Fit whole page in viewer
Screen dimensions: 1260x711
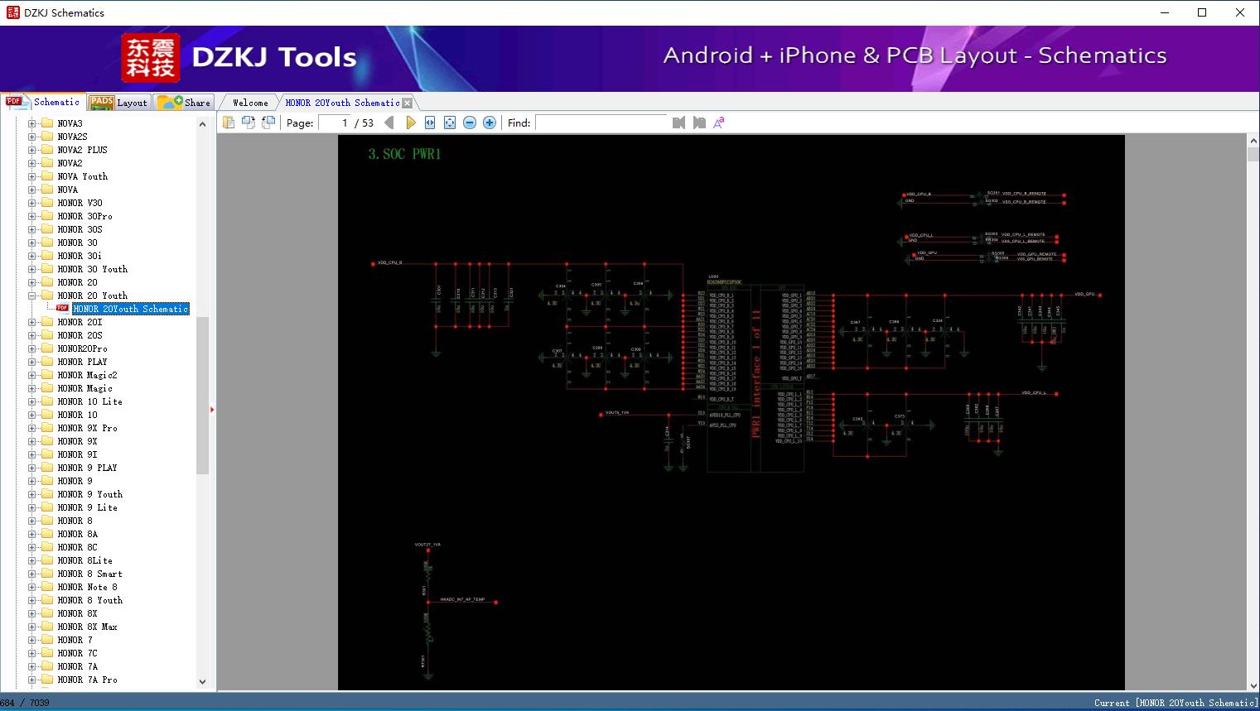pyautogui.click(x=450, y=123)
